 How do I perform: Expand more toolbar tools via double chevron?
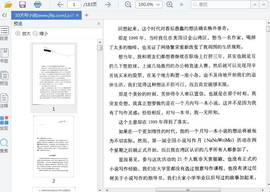tap(182, 5)
